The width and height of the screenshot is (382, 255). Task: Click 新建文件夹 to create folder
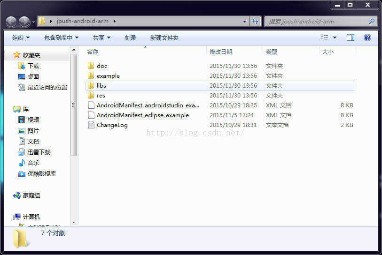[x=164, y=37]
